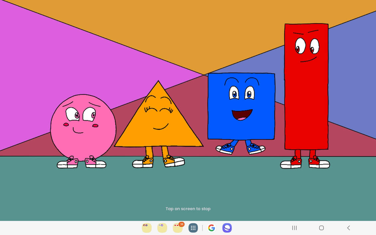Open the second yellow sticky-note app
Image resolution: width=376 pixels, height=235 pixels.
point(162,228)
